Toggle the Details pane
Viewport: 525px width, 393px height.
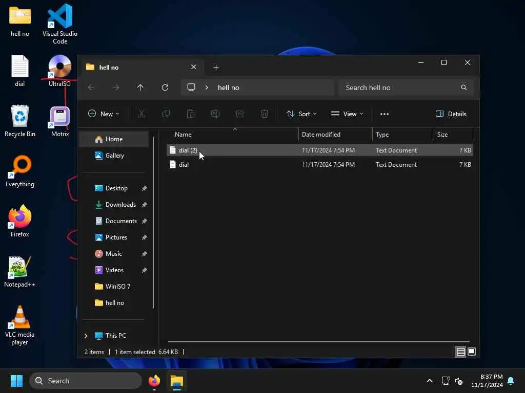451,114
